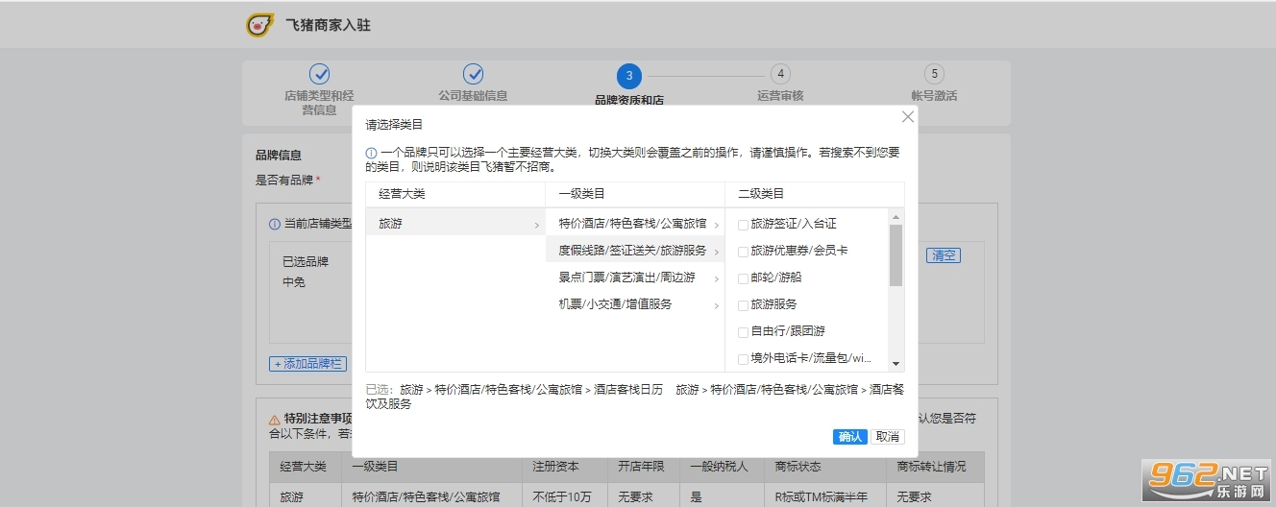Image resolution: width=1276 pixels, height=507 pixels.
Task: Click step 4 operations review circle
Action: 781,74
